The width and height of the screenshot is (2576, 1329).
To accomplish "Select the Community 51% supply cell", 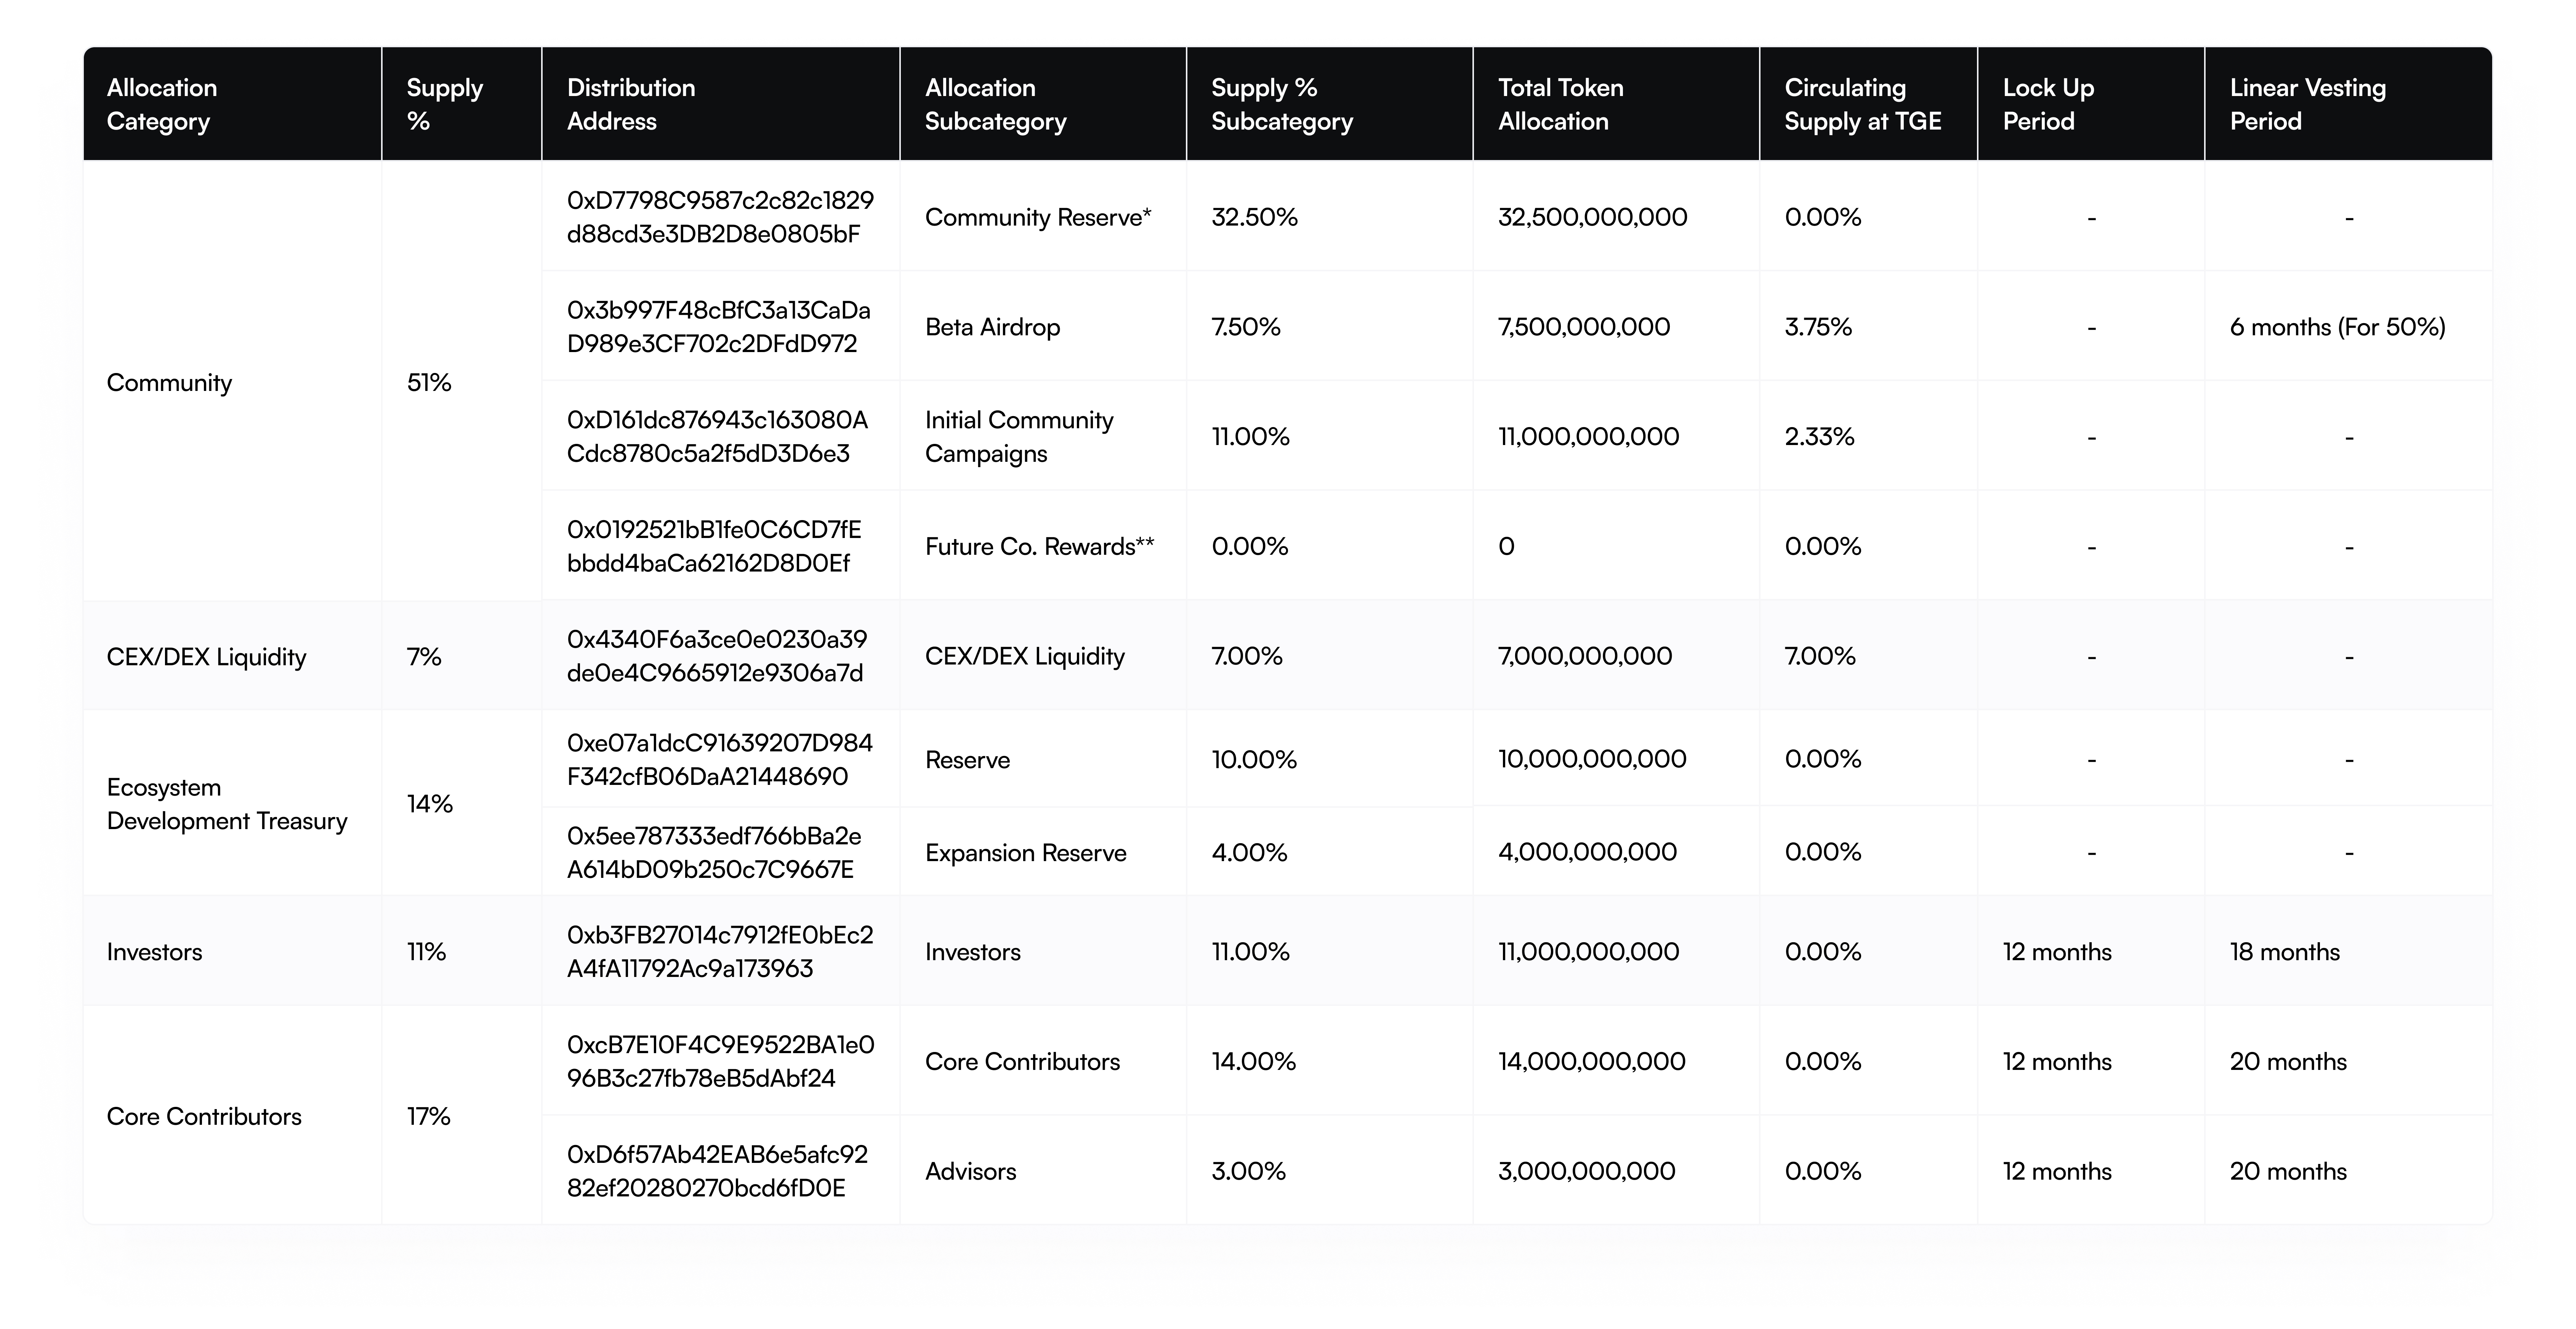I will [429, 383].
